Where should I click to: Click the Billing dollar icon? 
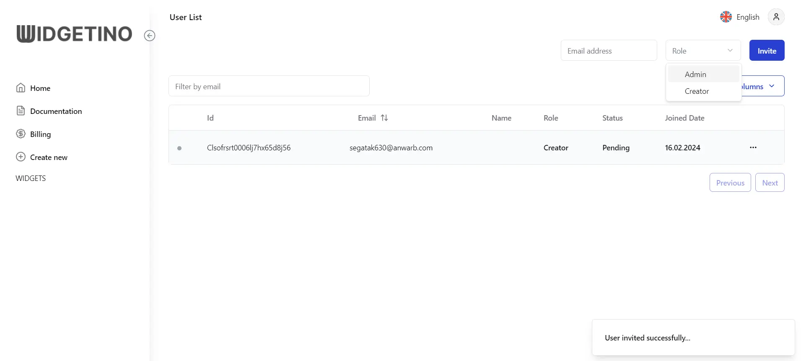(21, 134)
